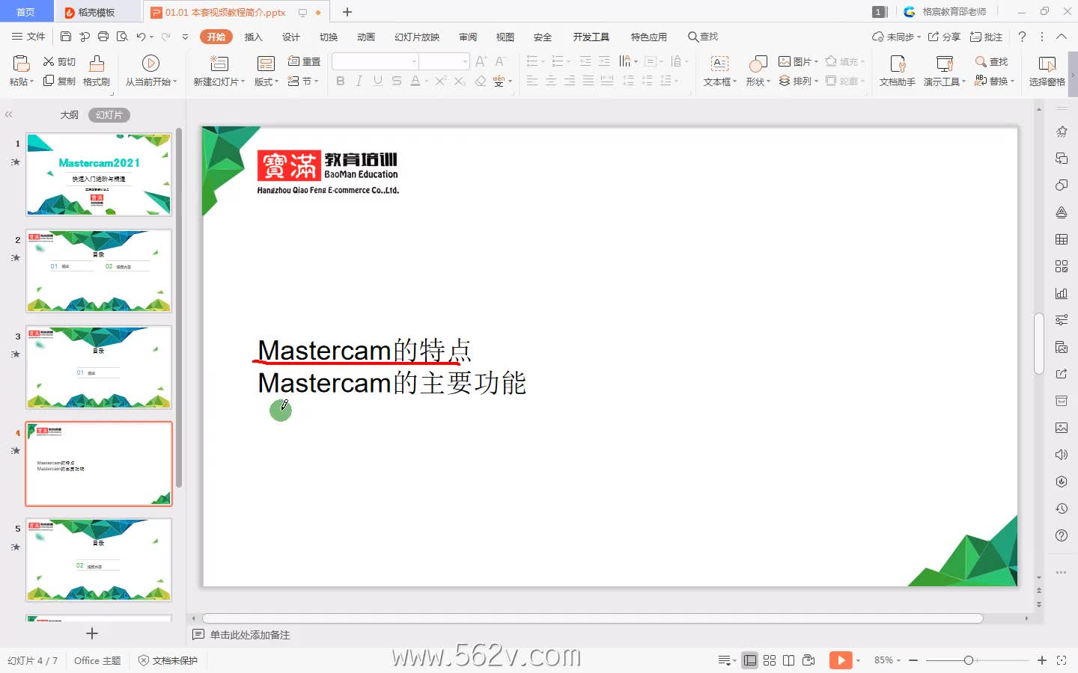Open the 85% zoom level dropdown

coord(888,660)
